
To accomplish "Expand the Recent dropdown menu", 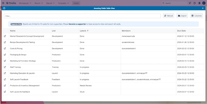I will [x=39, y=3].
